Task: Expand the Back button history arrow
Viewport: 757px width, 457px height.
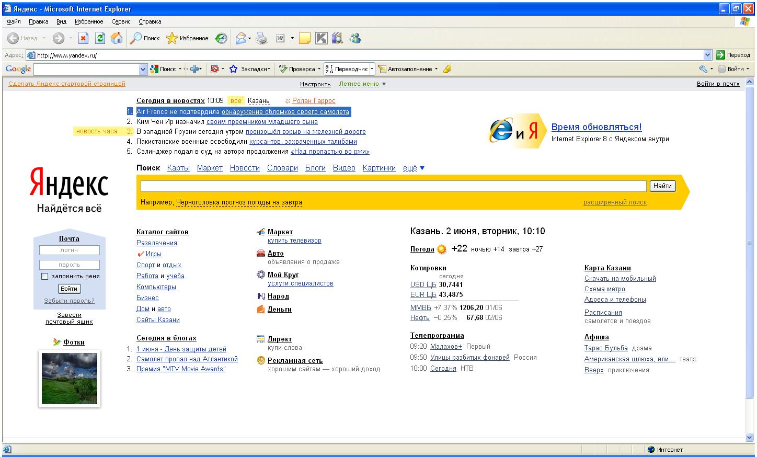Action: click(x=44, y=38)
